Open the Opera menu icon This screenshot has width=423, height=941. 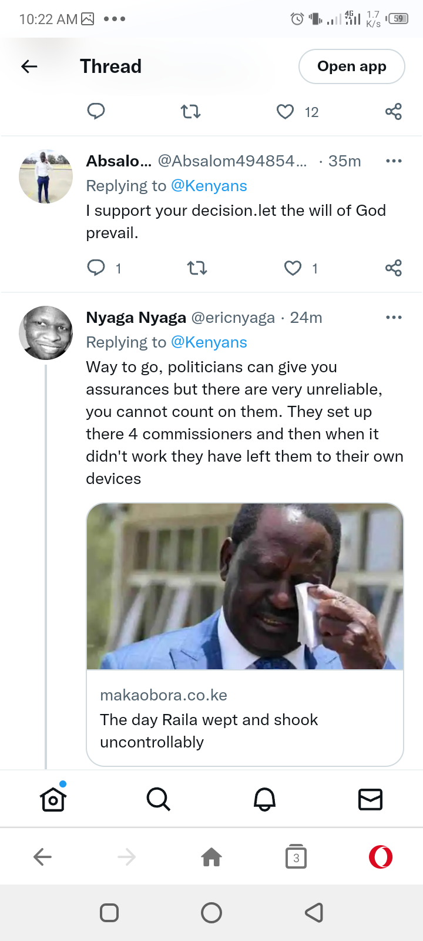[381, 857]
